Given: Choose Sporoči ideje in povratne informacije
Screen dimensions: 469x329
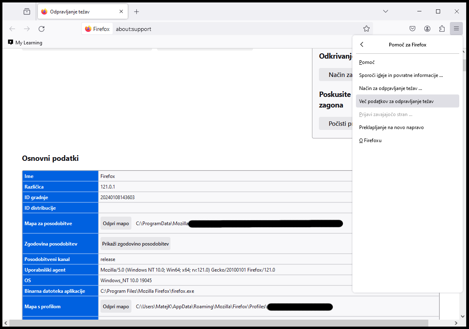Looking at the screenshot, I should 408,75.
